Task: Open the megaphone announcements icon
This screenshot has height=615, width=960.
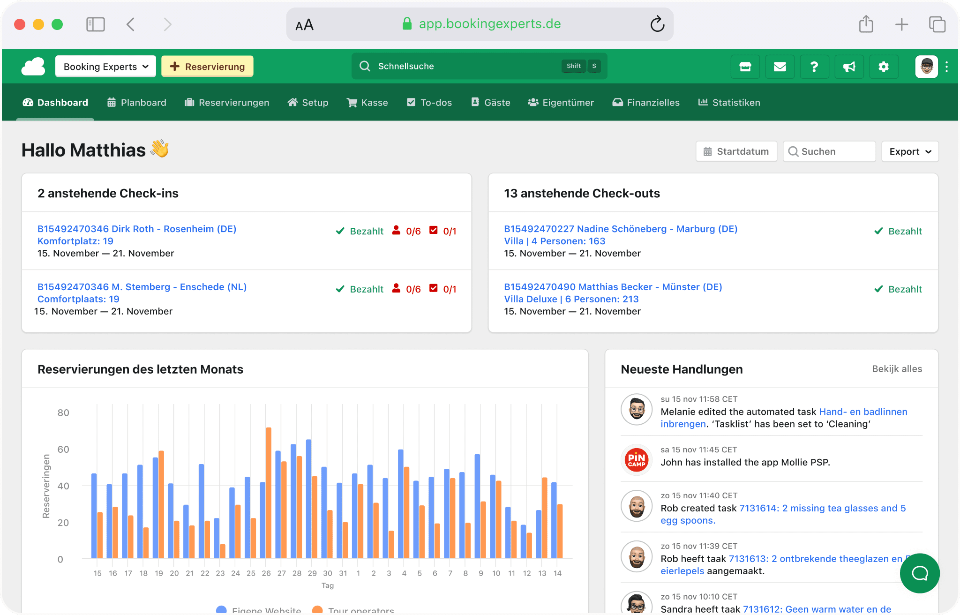Action: [x=849, y=67]
